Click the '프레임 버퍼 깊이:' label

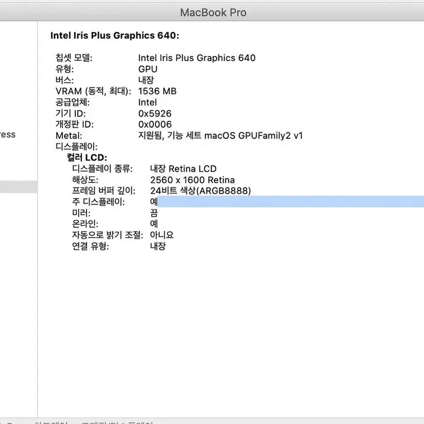(103, 191)
